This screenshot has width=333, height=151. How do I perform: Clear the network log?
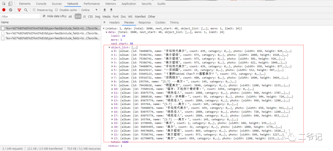[10, 10]
